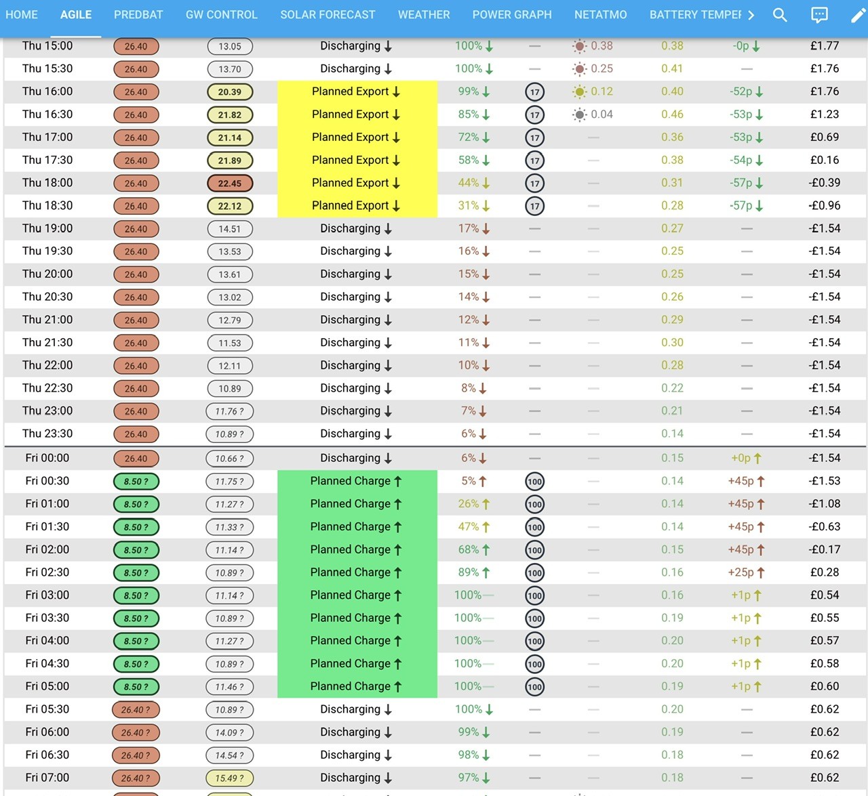Open the WEATHER tab
868x796 pixels.
tap(424, 15)
